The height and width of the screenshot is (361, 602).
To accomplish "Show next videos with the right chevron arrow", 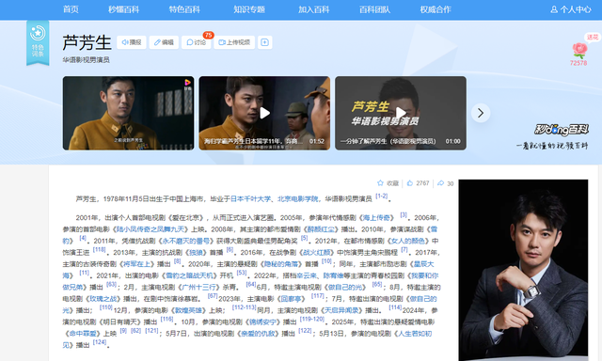I will click(x=481, y=113).
